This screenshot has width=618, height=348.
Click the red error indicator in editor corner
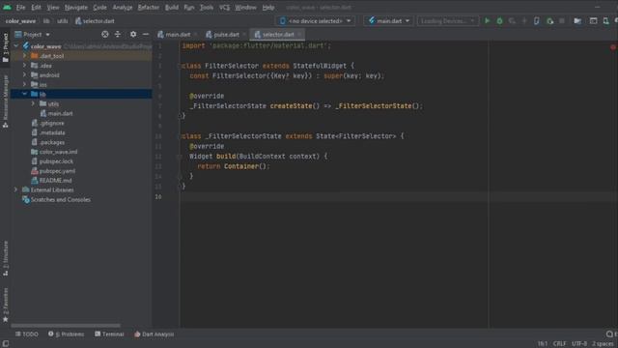point(613,47)
